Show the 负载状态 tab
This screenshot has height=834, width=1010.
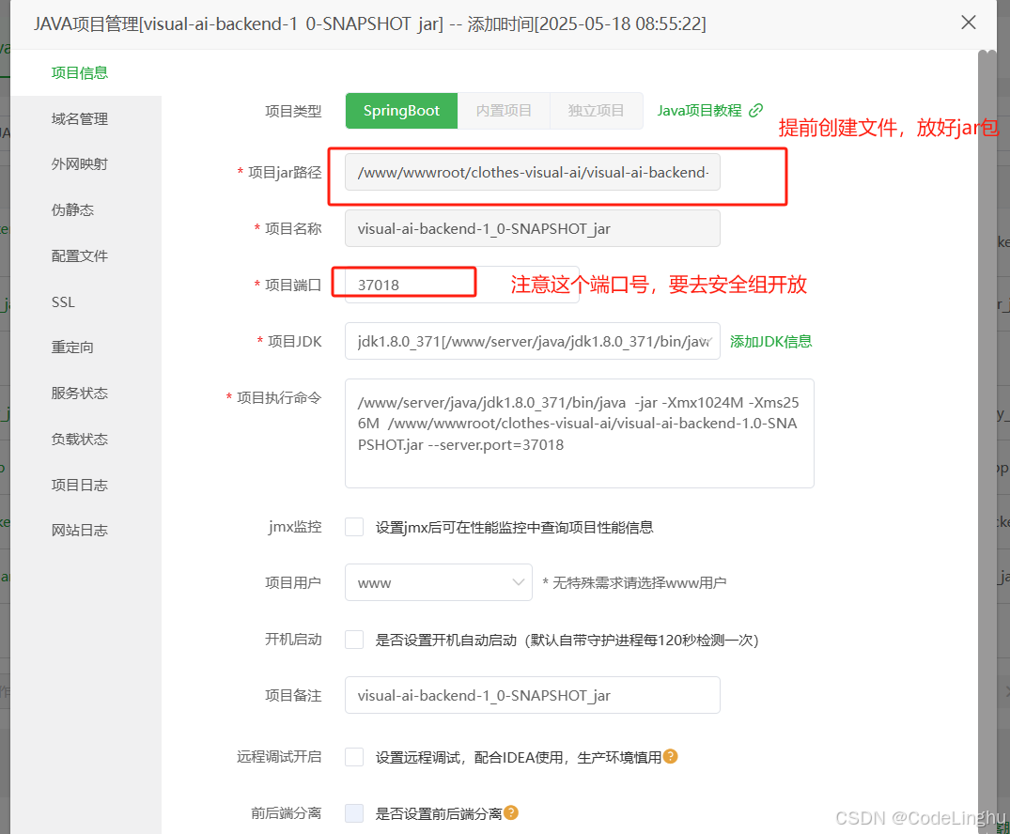[80, 440]
